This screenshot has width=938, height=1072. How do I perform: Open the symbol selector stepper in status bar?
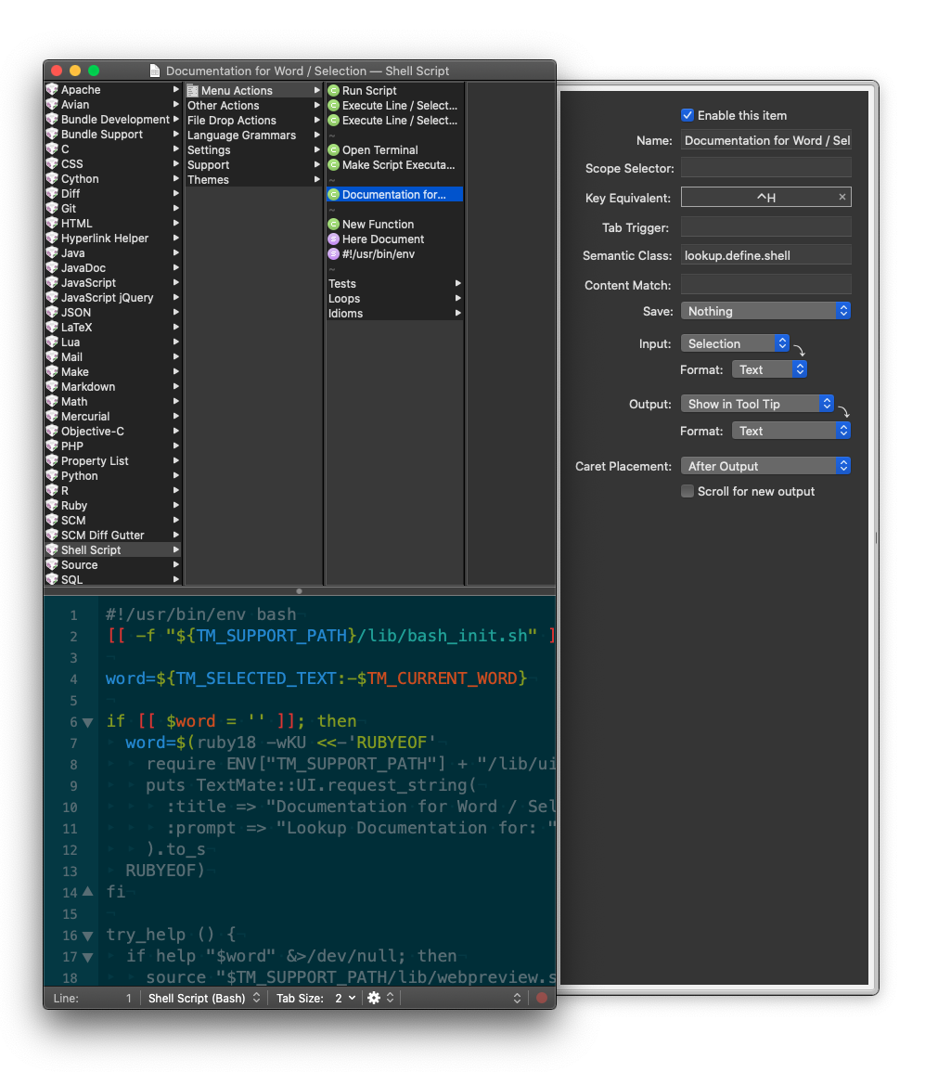[517, 998]
